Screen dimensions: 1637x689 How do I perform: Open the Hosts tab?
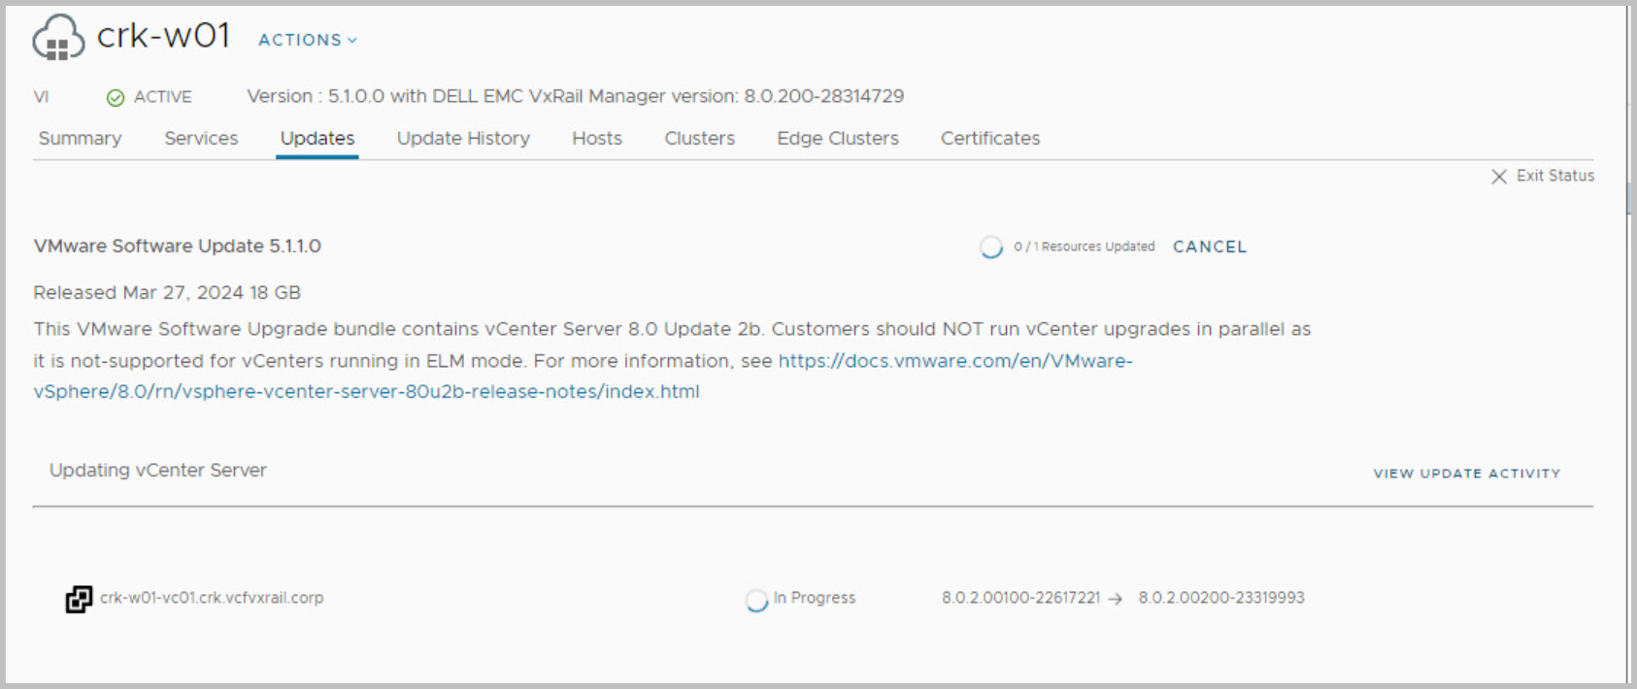coord(596,139)
